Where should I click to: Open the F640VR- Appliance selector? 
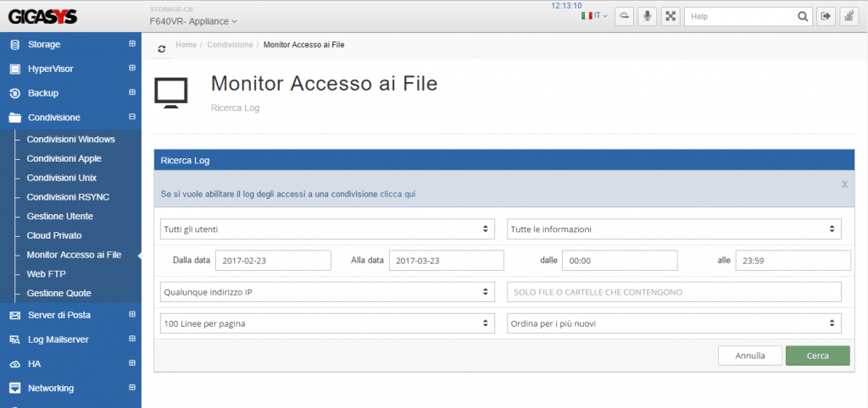coord(193,21)
